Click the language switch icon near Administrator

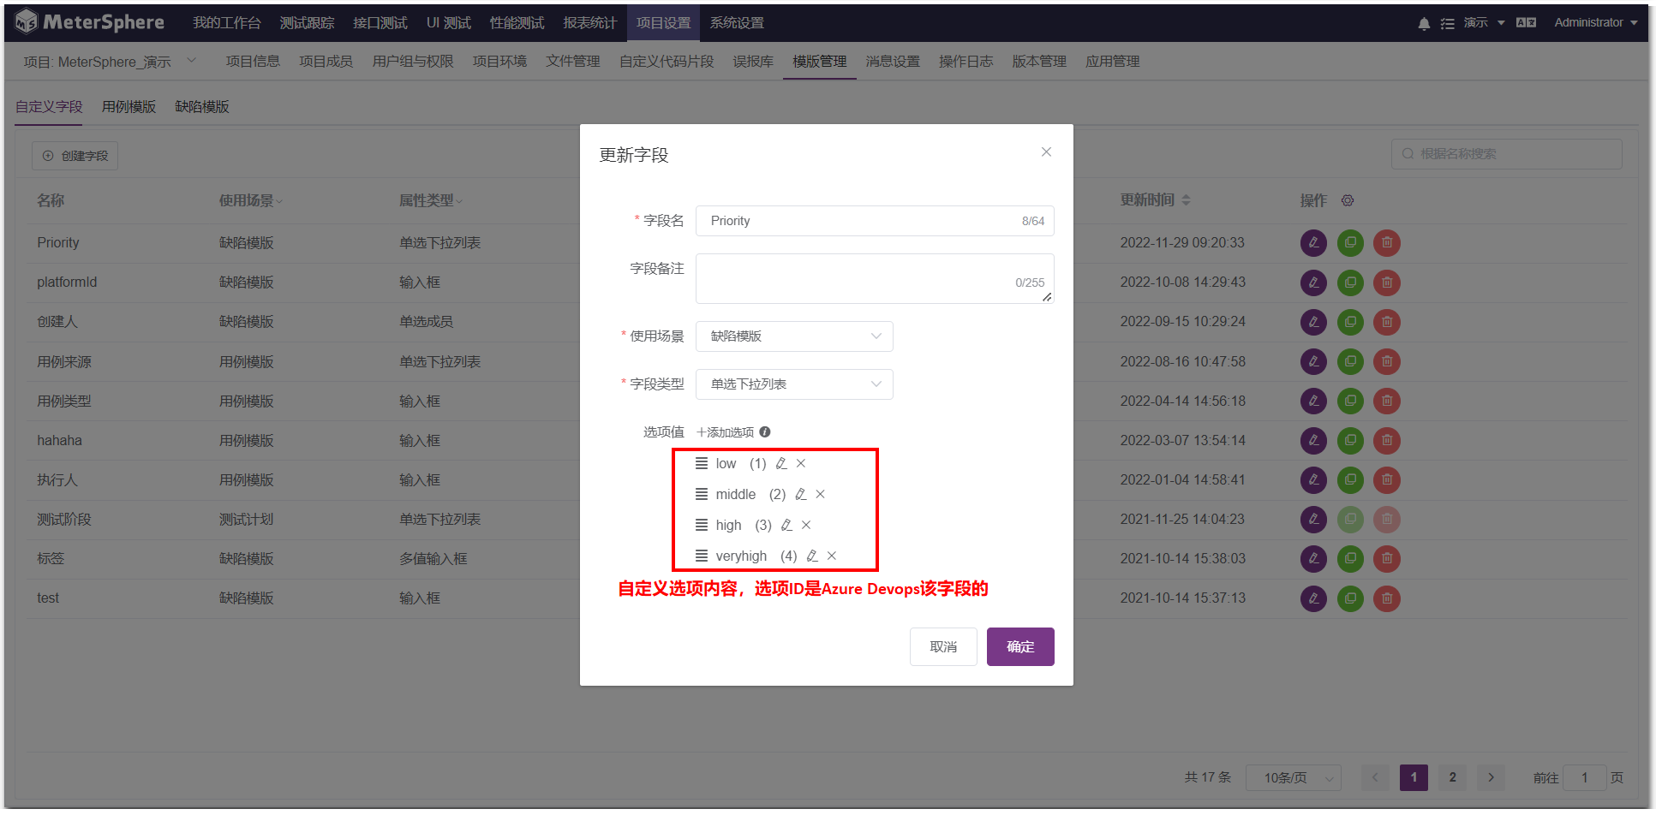click(1526, 23)
